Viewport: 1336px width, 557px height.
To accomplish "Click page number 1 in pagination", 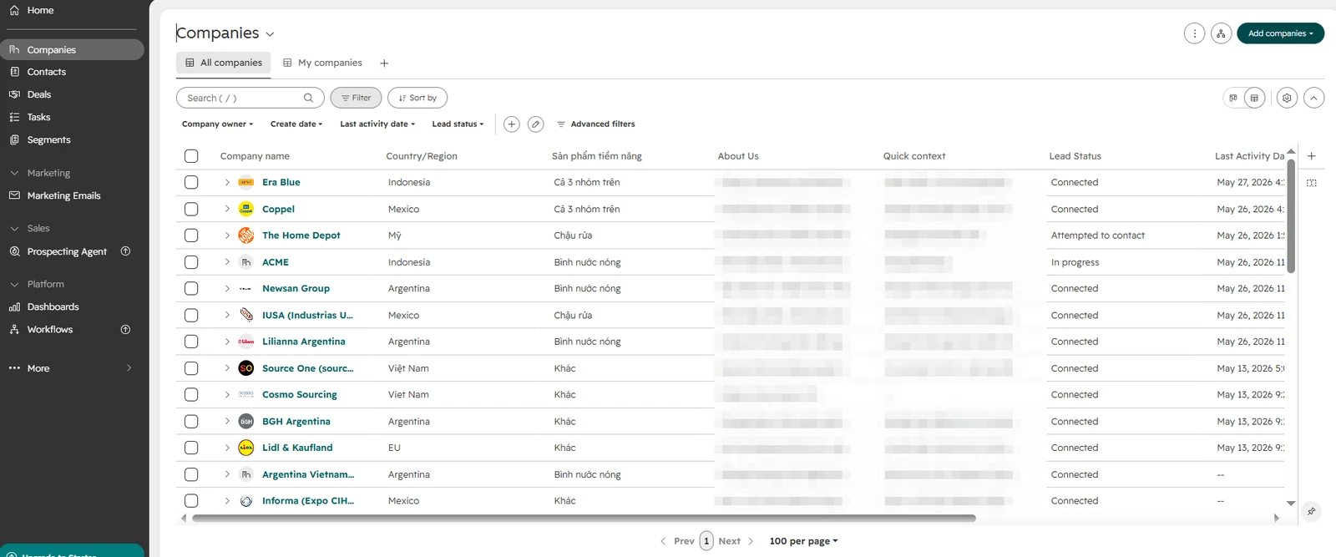I will coord(706,541).
